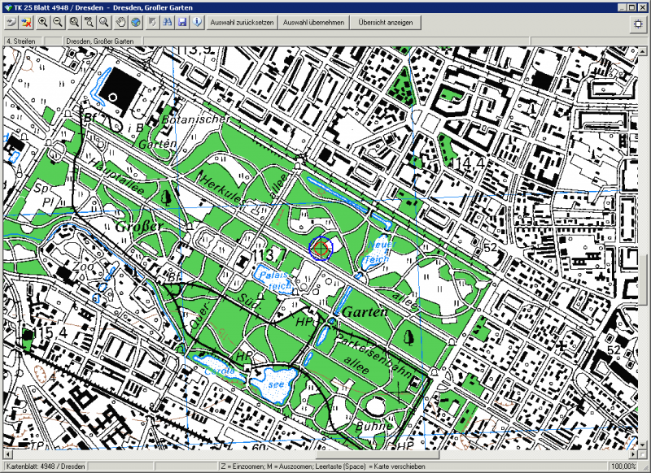651x473 pixels.
Task: Click the Übersicht anzeigen button
Action: coord(386,23)
